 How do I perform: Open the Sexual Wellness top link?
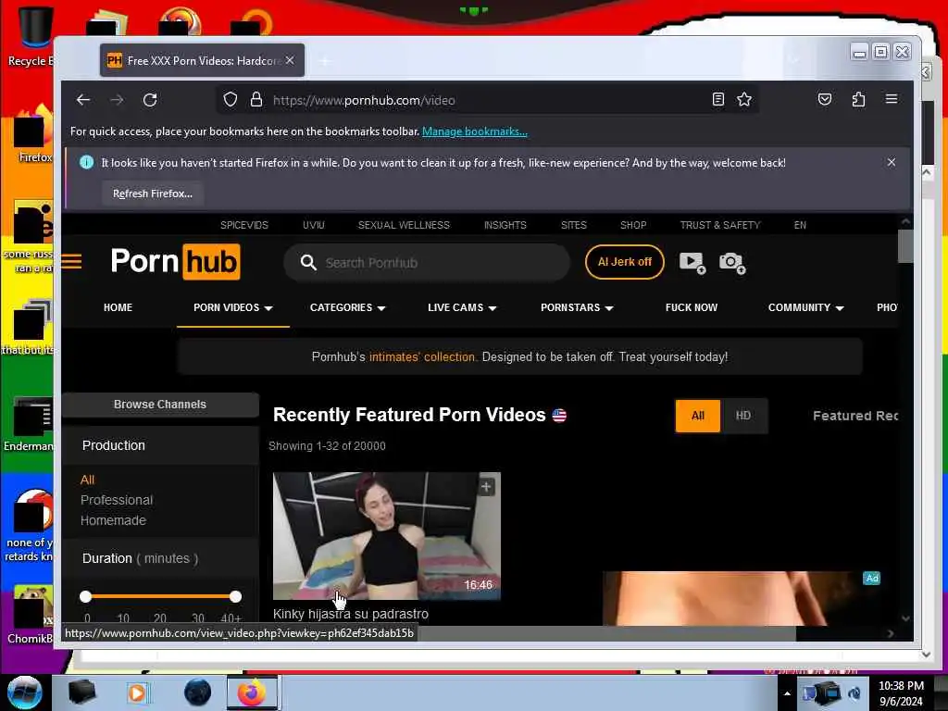click(x=404, y=225)
